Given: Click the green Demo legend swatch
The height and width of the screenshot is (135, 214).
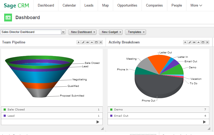Looking at the screenshot, I should [x=111, y=110].
